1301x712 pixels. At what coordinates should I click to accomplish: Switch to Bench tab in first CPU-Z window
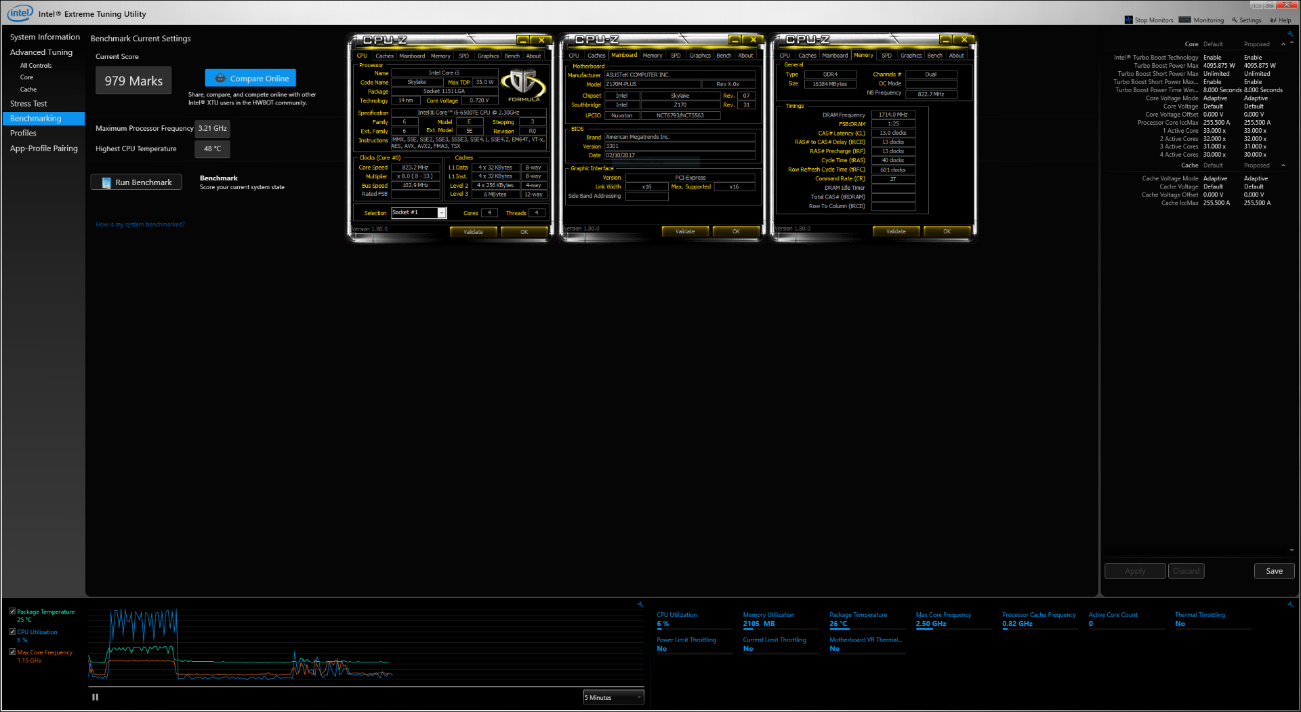click(x=512, y=56)
